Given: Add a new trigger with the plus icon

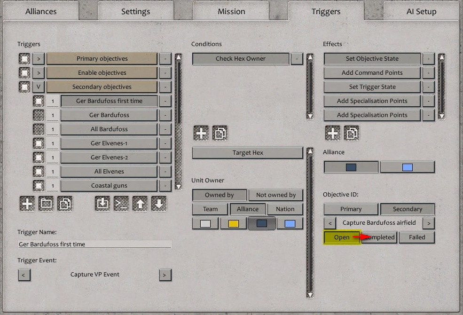Looking at the screenshot, I should 27,203.
